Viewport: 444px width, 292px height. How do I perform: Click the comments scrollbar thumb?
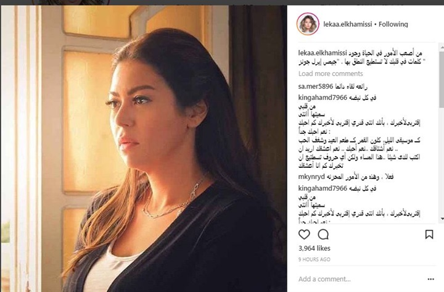[x=442, y=80]
